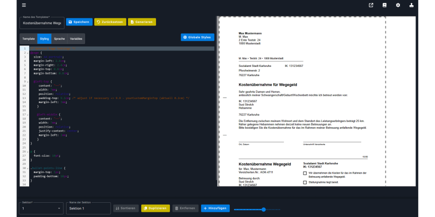435x217 pixels.
Task: Click 'Max Mustermann' sender name in preview
Action: pyautogui.click(x=250, y=33)
